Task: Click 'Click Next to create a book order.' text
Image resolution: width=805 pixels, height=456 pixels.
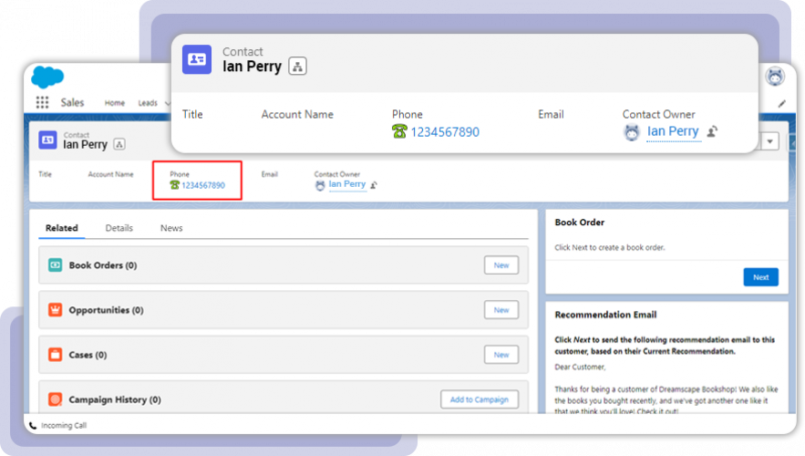Action: coord(609,247)
